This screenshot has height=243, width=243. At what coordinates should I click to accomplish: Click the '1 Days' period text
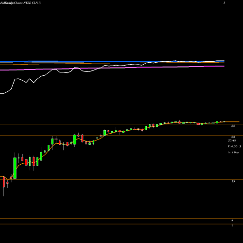235,153
